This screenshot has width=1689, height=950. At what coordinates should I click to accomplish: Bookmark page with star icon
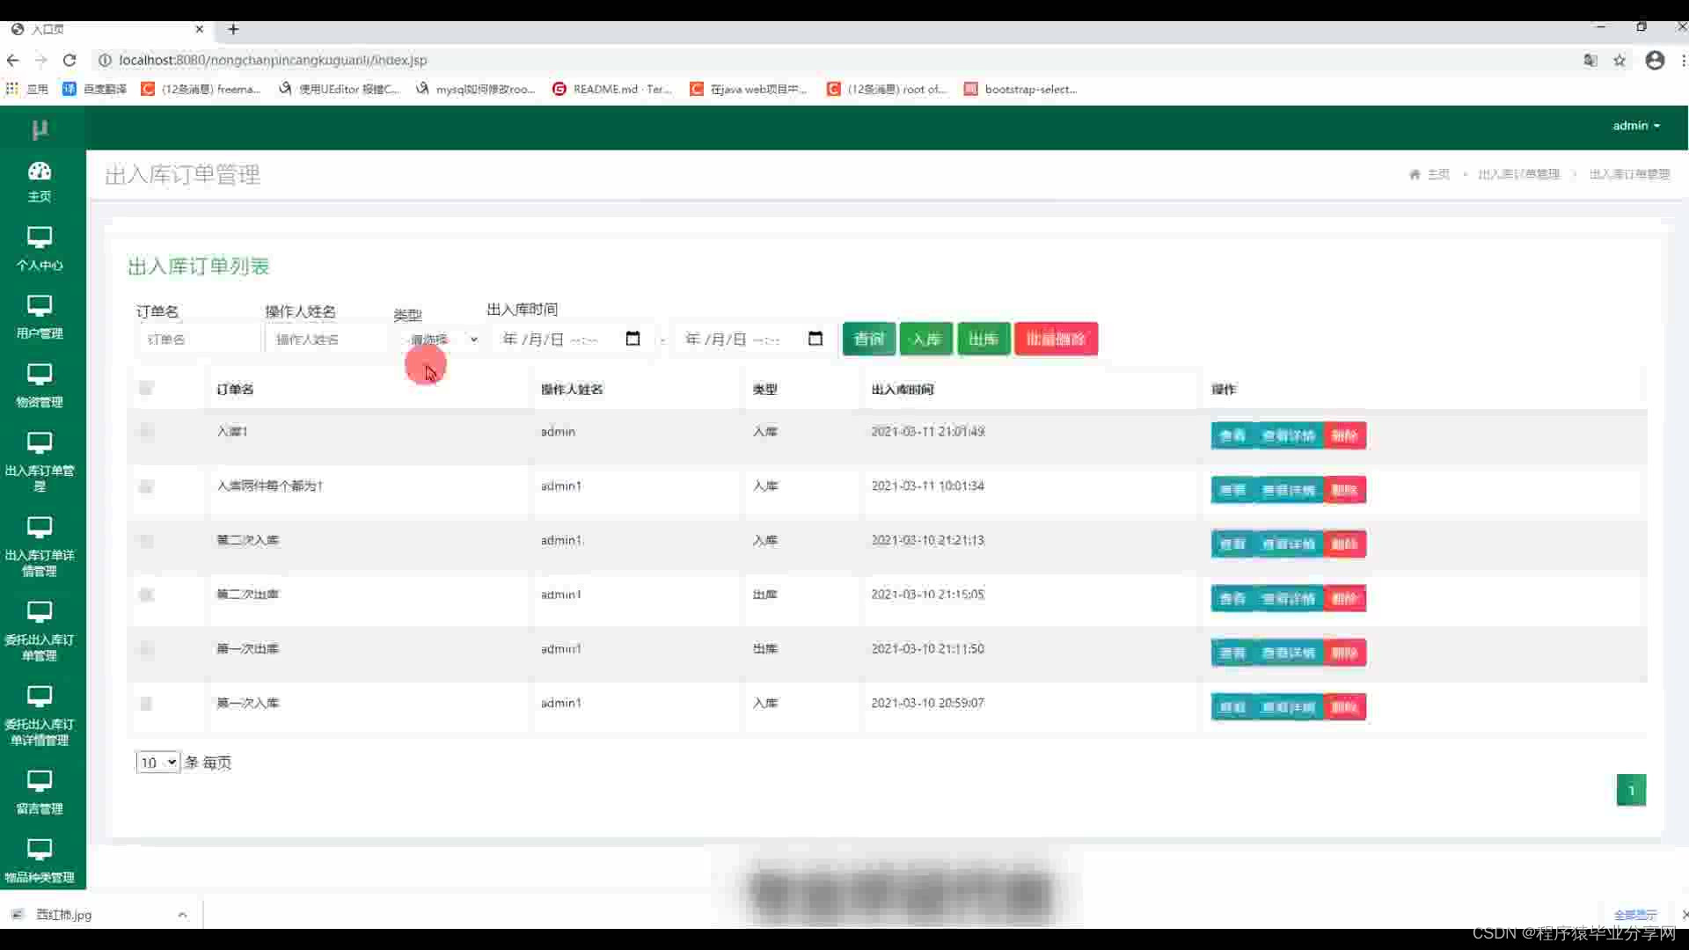1620,60
